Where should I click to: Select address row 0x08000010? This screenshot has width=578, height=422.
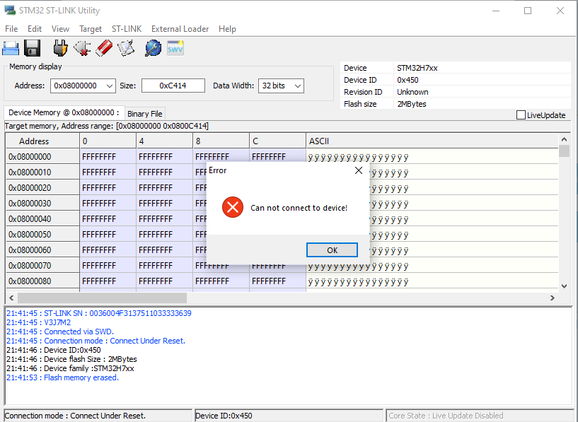point(42,172)
